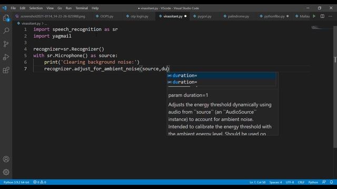
Task: Click the virassitant.py breadcrumb
Action: click(x=31, y=23)
